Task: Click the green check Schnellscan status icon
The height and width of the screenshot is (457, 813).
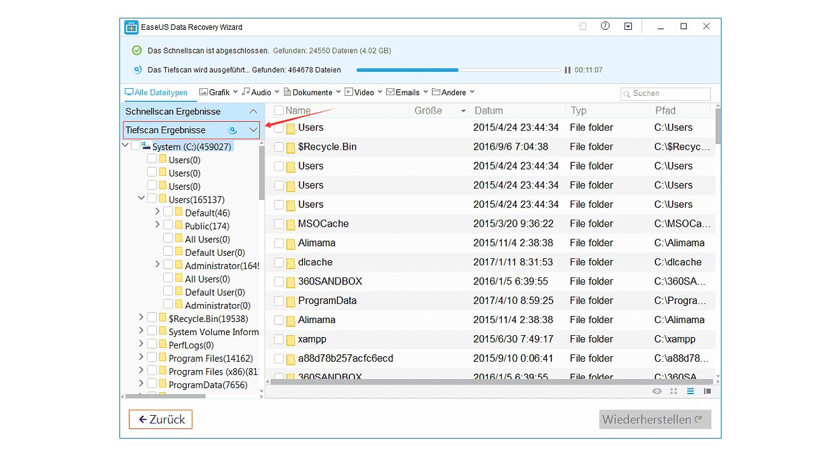Action: [x=137, y=50]
